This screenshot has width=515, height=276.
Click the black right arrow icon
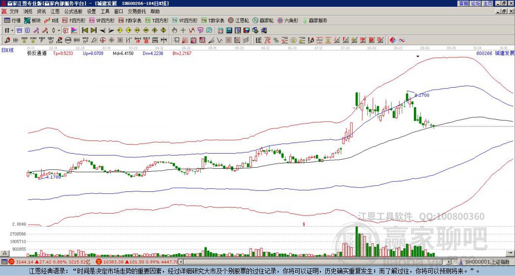tap(111, 31)
